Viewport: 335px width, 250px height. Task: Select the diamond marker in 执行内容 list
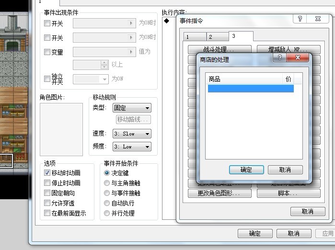pos(167,21)
